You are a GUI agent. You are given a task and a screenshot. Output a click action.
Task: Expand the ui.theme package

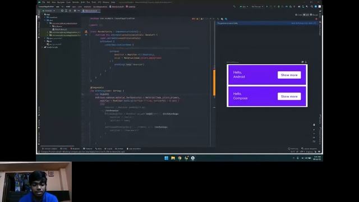pyautogui.click(x=50, y=26)
